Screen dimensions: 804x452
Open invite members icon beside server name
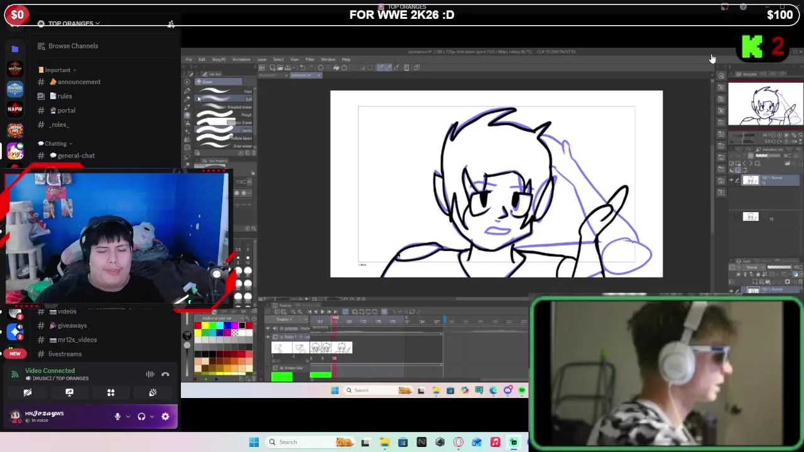pyautogui.click(x=171, y=24)
